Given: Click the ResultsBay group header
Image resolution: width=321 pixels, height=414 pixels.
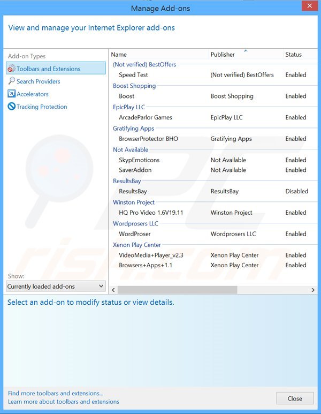Looking at the screenshot, I should coord(127,181).
